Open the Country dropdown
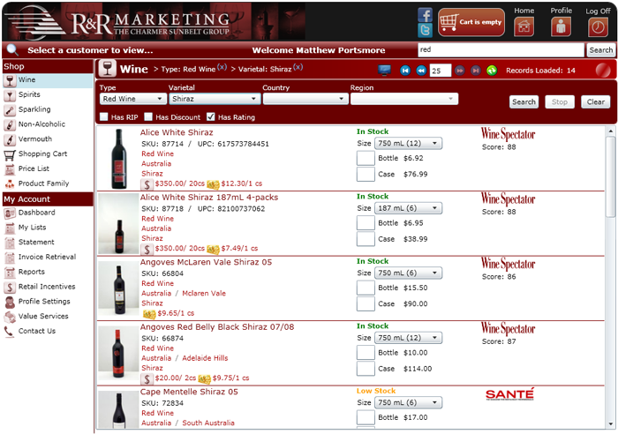The image size is (618, 434). [305, 99]
